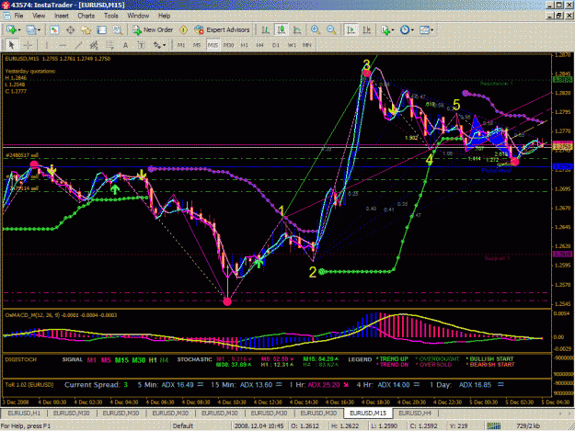The height and width of the screenshot is (431, 575).
Task: Draw a vertical line tool
Action: pos(47,45)
